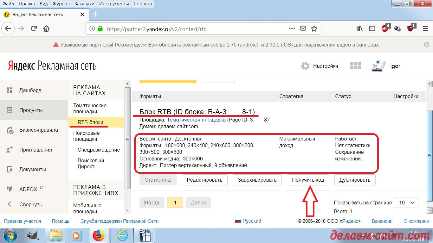Click disabled Статистика button
This screenshot has width=433, height=243.
(x=158, y=180)
